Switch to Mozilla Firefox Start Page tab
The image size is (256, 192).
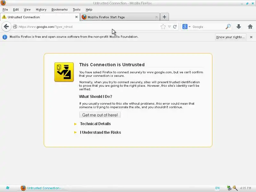tap(120, 17)
